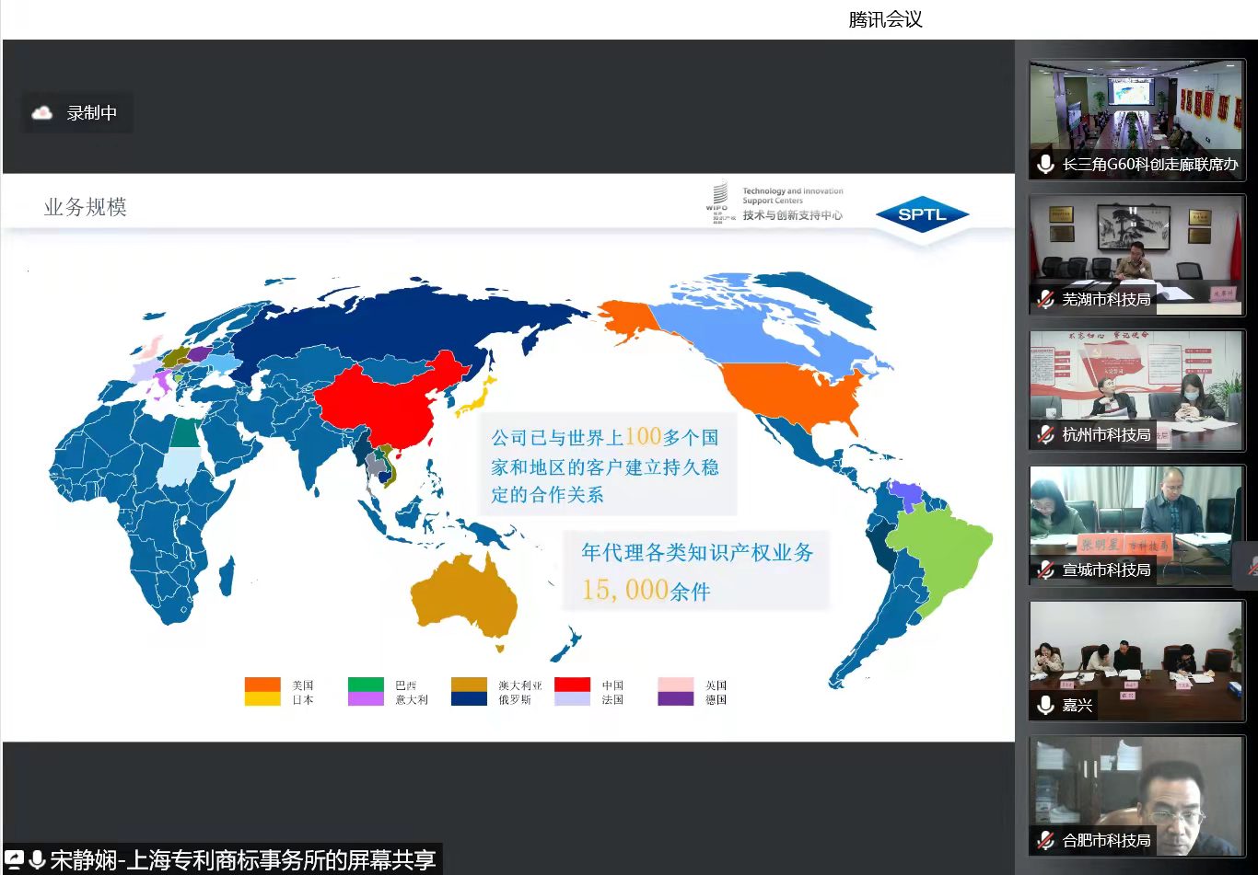Click the red 中国 legend color swatch

(x=572, y=685)
